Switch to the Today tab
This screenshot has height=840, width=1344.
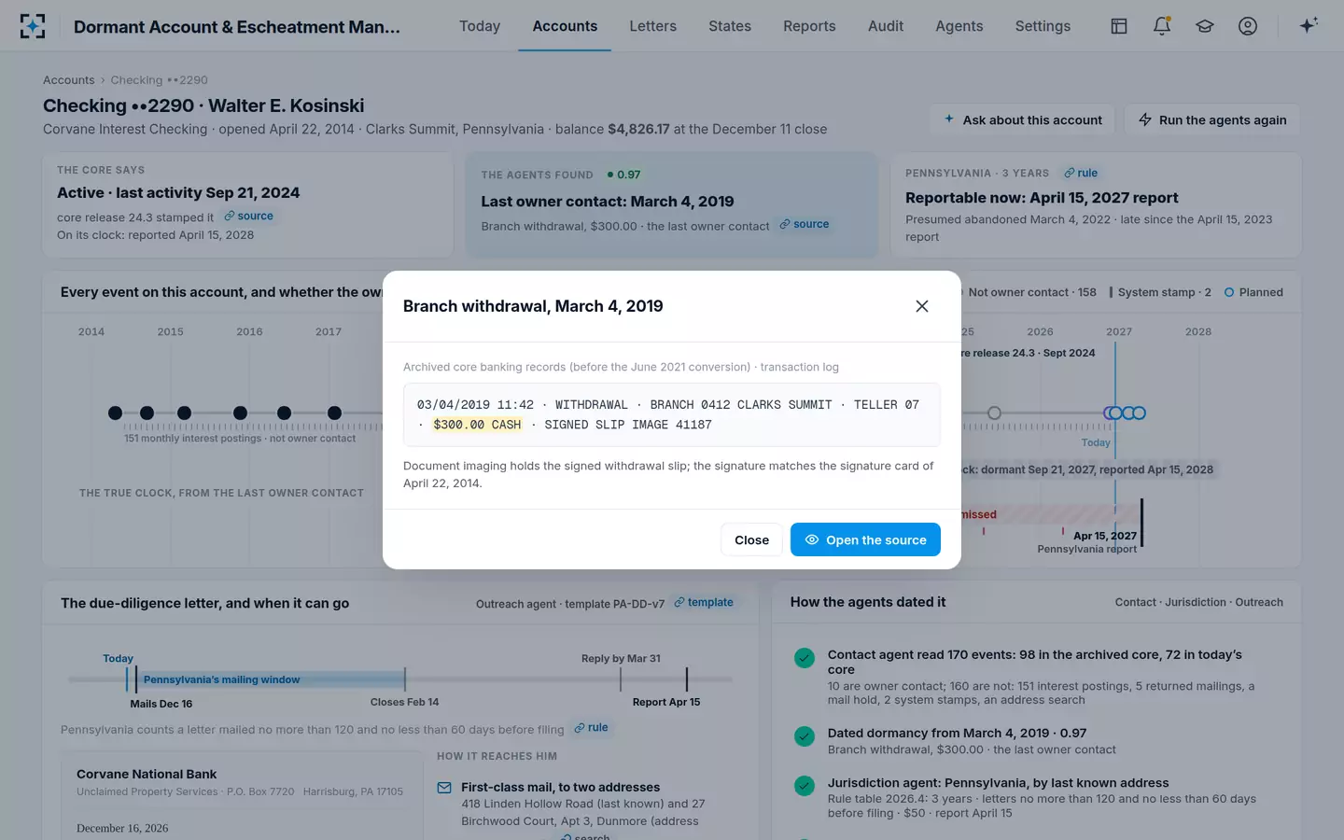(x=480, y=26)
